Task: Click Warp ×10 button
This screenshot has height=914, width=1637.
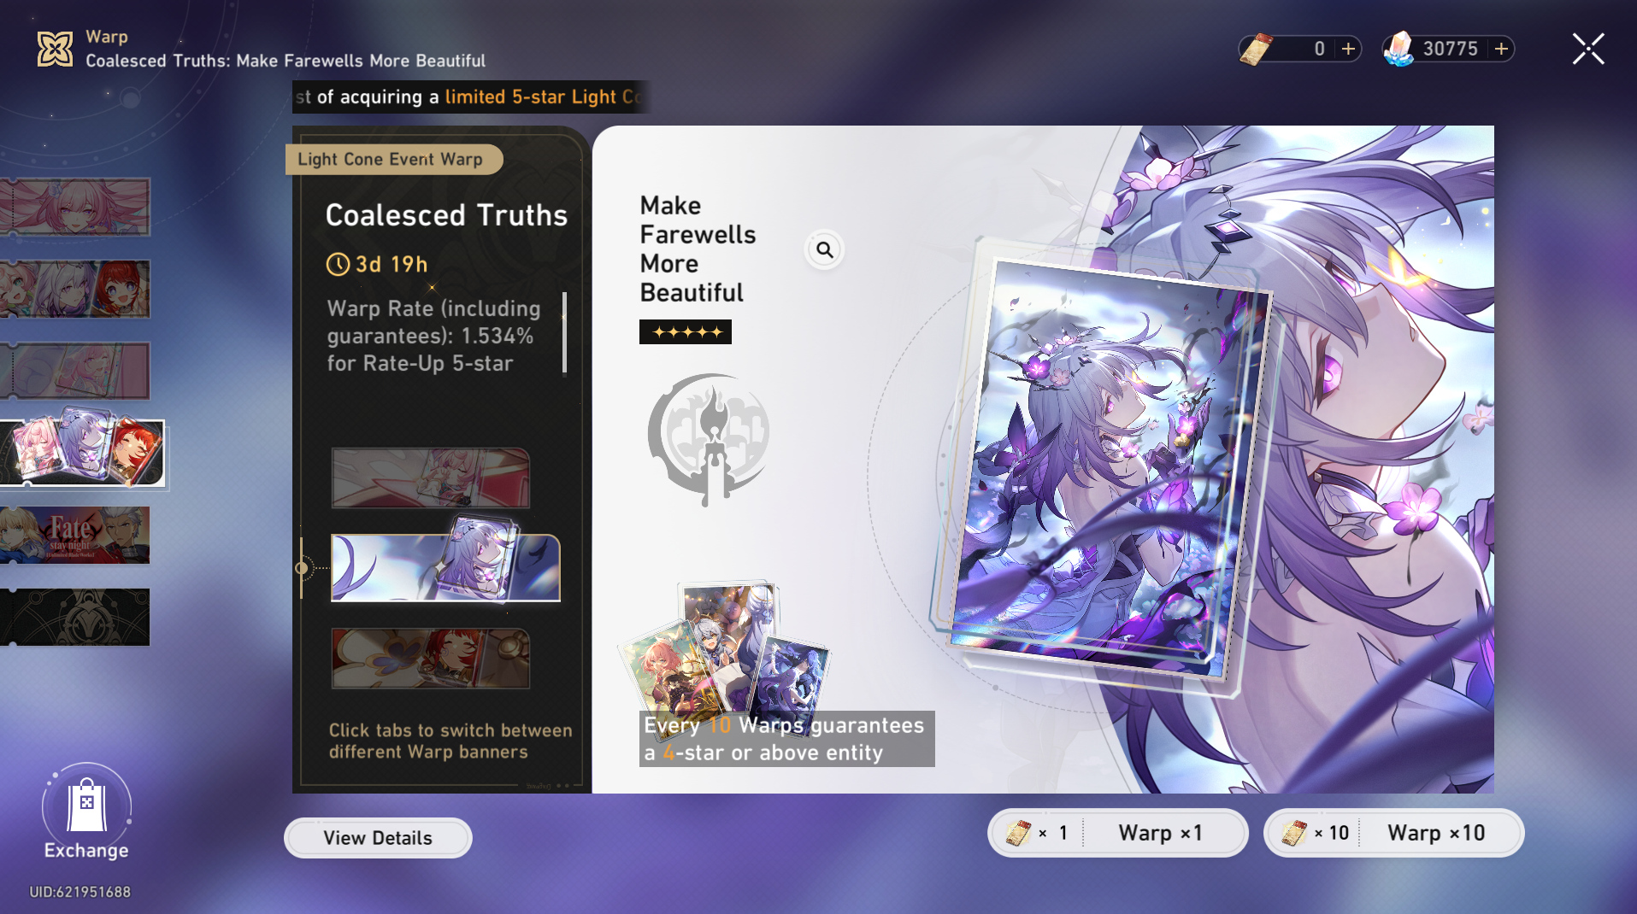Action: (1394, 833)
